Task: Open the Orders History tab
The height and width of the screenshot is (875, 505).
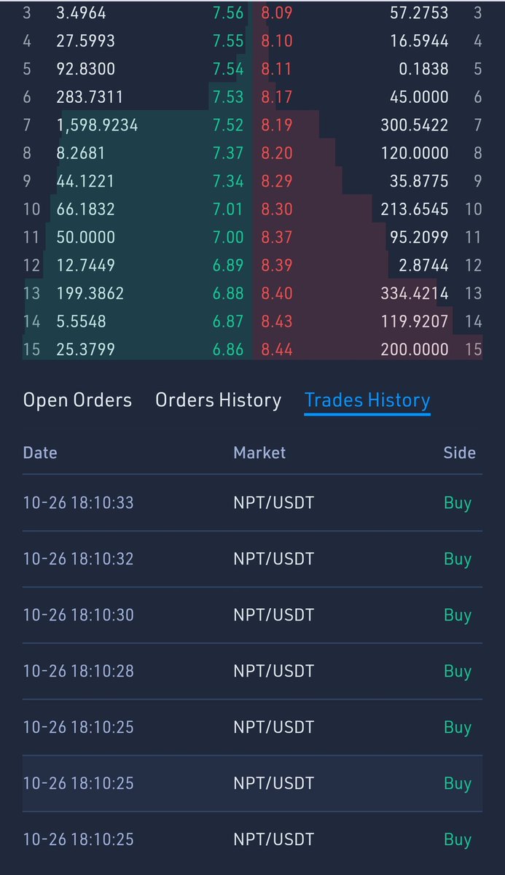Action: pos(218,400)
